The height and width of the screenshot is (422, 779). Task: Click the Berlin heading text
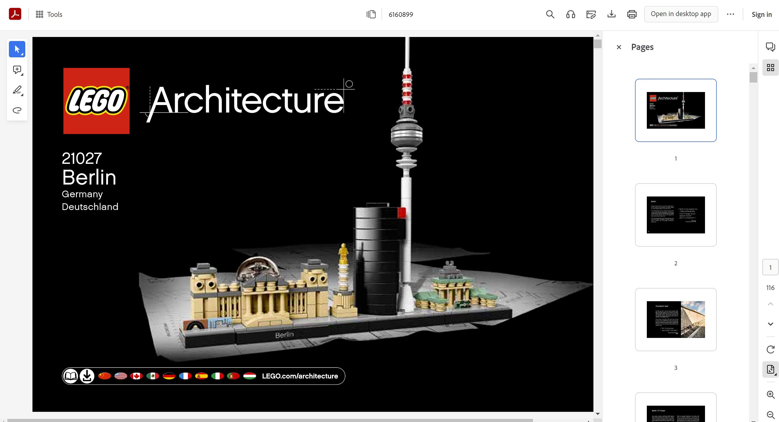pyautogui.click(x=89, y=178)
